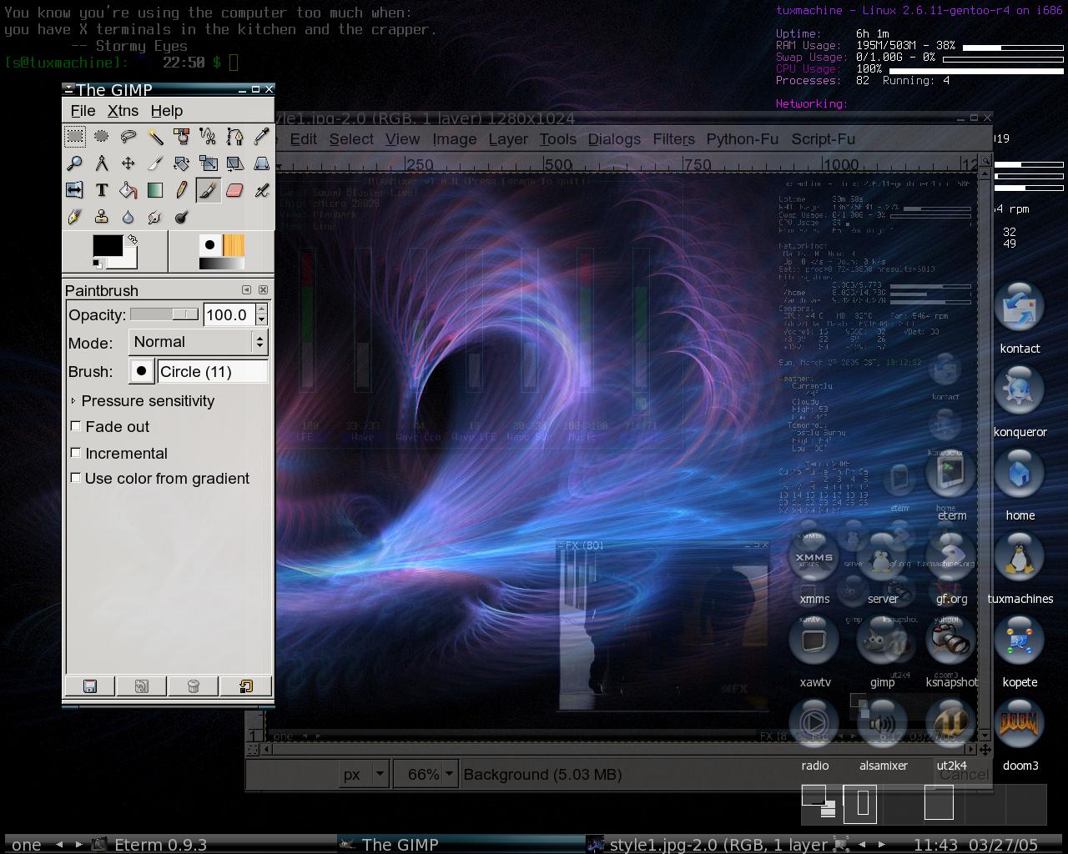Open the Xtns menu
1068x854 pixels.
click(123, 111)
